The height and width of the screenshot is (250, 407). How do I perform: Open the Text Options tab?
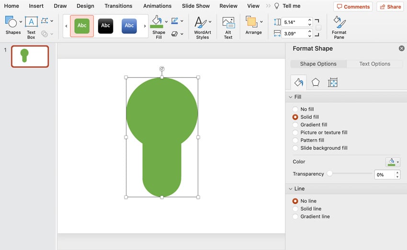374,64
